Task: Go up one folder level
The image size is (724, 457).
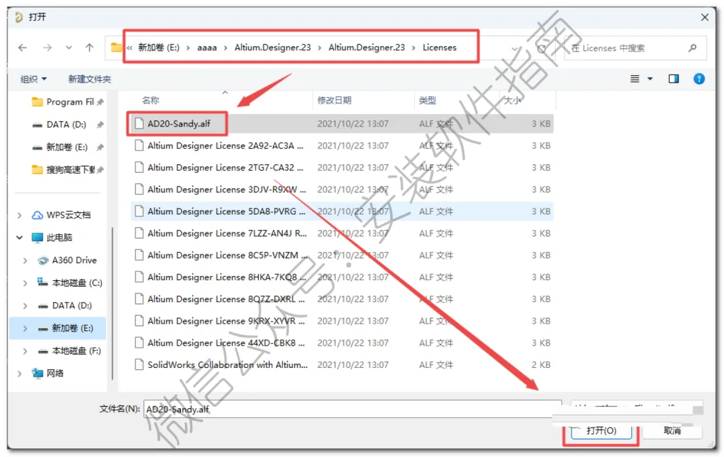Action: pyautogui.click(x=90, y=48)
